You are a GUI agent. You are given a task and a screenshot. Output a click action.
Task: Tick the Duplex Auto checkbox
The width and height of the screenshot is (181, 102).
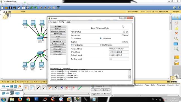click(x=122, y=42)
